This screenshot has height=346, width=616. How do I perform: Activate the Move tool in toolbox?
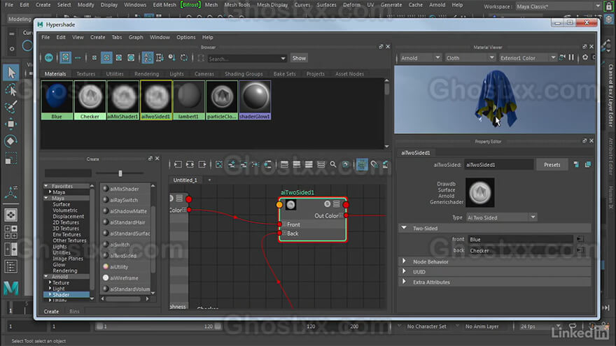(11, 124)
